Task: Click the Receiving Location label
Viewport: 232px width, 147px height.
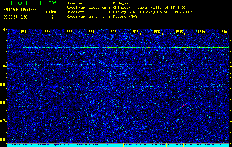Action: pyautogui.click(x=86, y=7)
